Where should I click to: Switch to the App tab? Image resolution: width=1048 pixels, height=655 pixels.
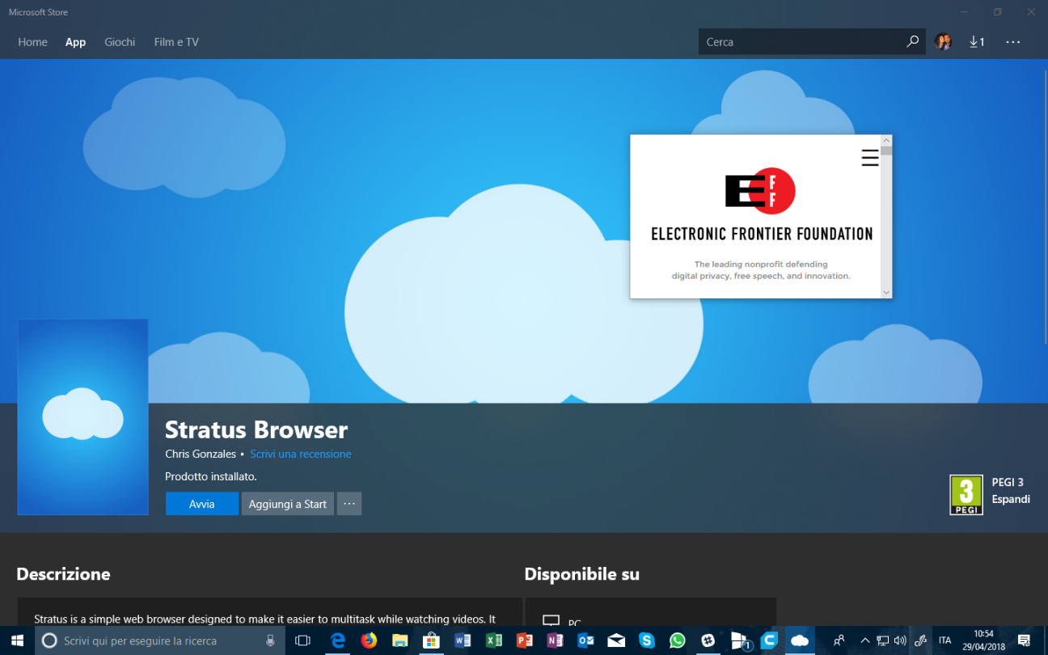[x=75, y=42]
